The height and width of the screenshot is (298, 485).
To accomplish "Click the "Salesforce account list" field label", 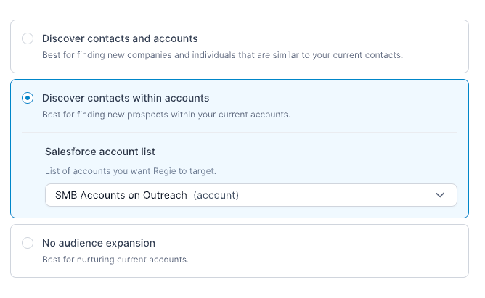I will coord(100,152).
